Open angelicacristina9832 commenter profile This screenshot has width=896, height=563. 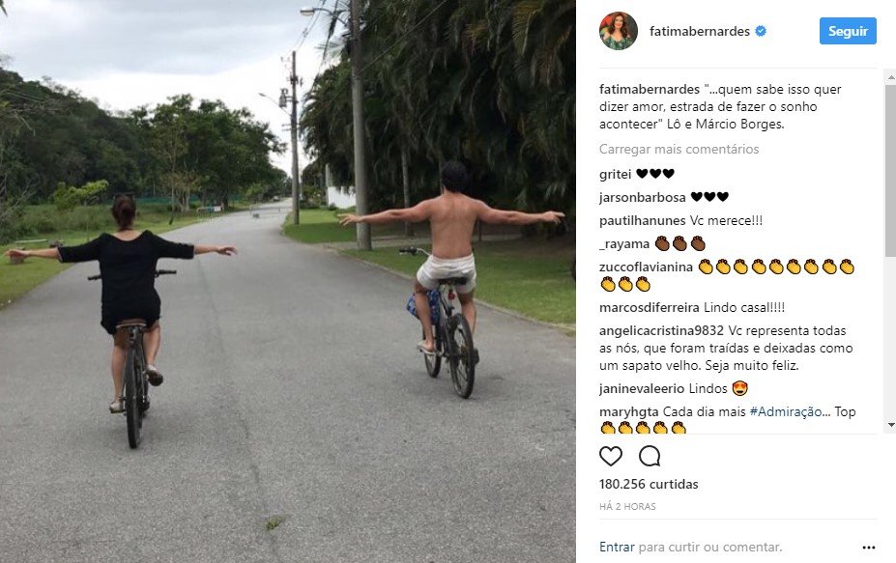coord(661,331)
